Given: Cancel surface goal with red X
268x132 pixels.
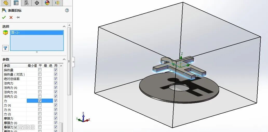Looking at the screenshot, I should click(x=11, y=17).
